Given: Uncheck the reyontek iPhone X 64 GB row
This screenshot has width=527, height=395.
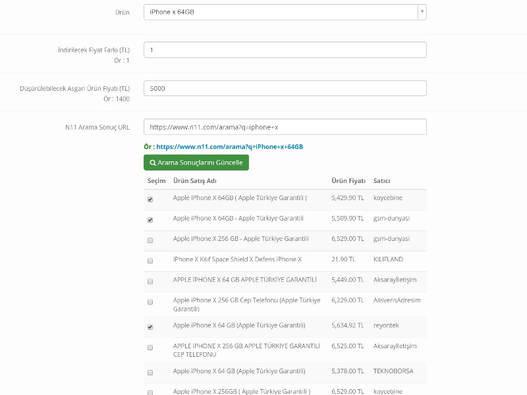Looking at the screenshot, I should tap(150, 327).
